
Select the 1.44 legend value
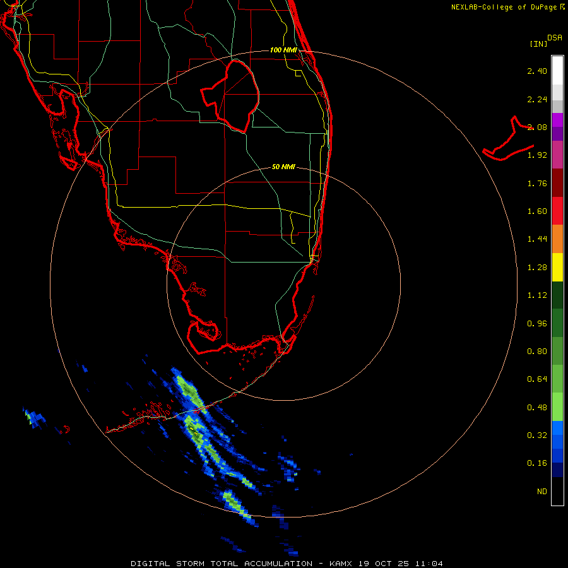coord(537,239)
